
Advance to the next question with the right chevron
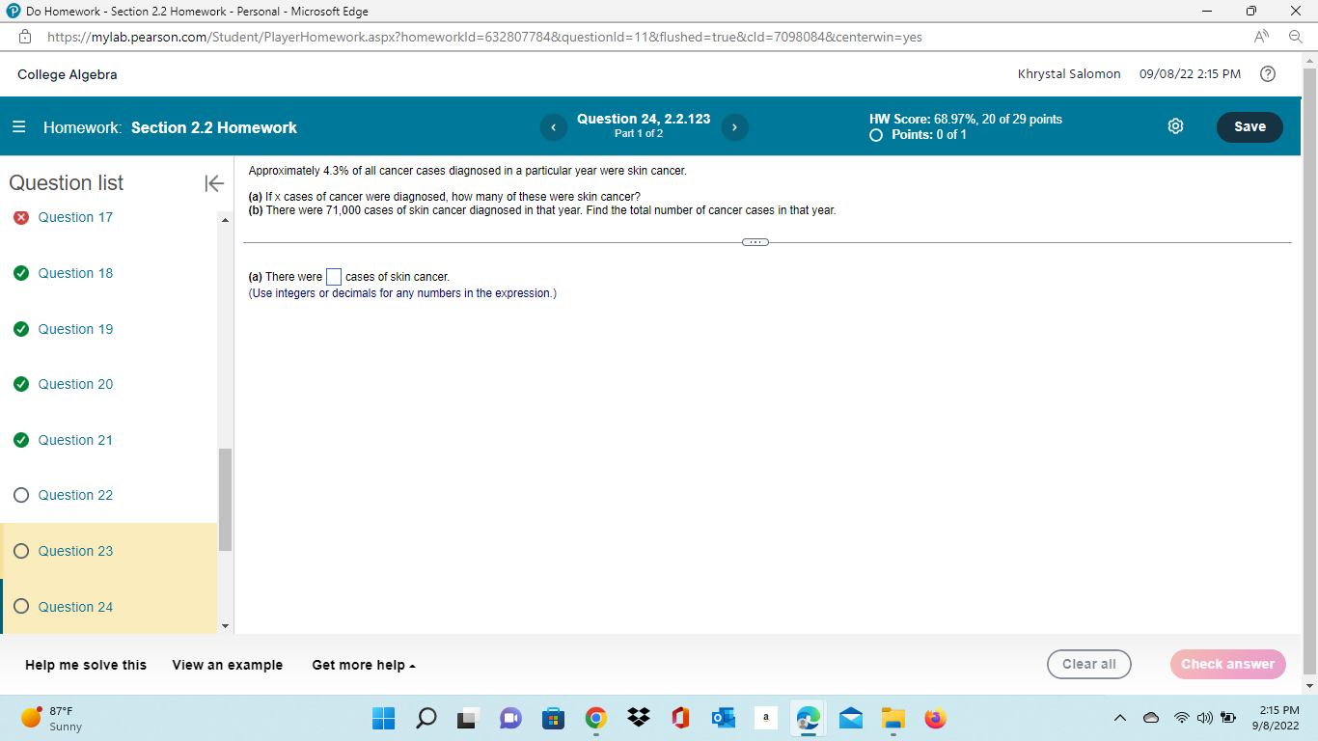point(734,126)
